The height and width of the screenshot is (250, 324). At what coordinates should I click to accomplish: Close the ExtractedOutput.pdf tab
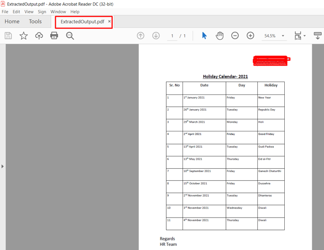click(x=110, y=21)
